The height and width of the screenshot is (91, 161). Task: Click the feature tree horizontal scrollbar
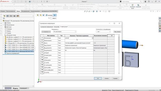(x=12, y=86)
